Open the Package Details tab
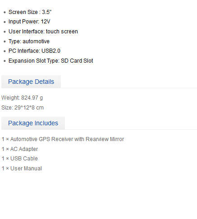Screen dimensions: 197x219 click(31, 82)
